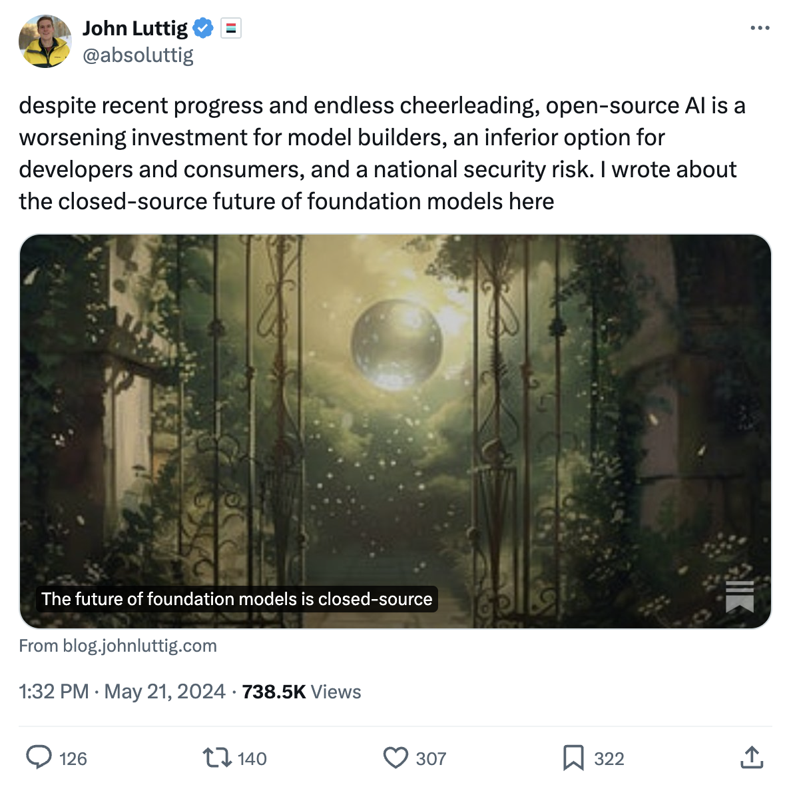Open the three-dot more options menu
791x785 pixels.
pyautogui.click(x=760, y=28)
